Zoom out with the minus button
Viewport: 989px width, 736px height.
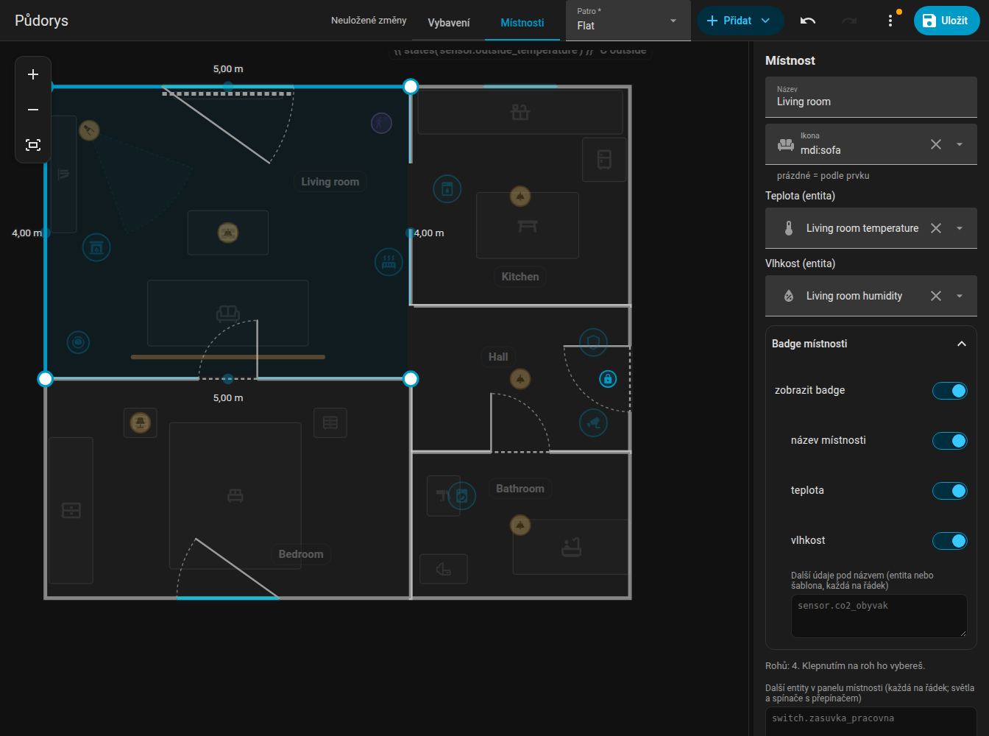point(33,110)
